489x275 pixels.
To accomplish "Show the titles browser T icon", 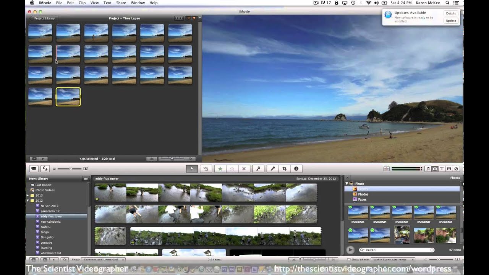I will coord(442,169).
